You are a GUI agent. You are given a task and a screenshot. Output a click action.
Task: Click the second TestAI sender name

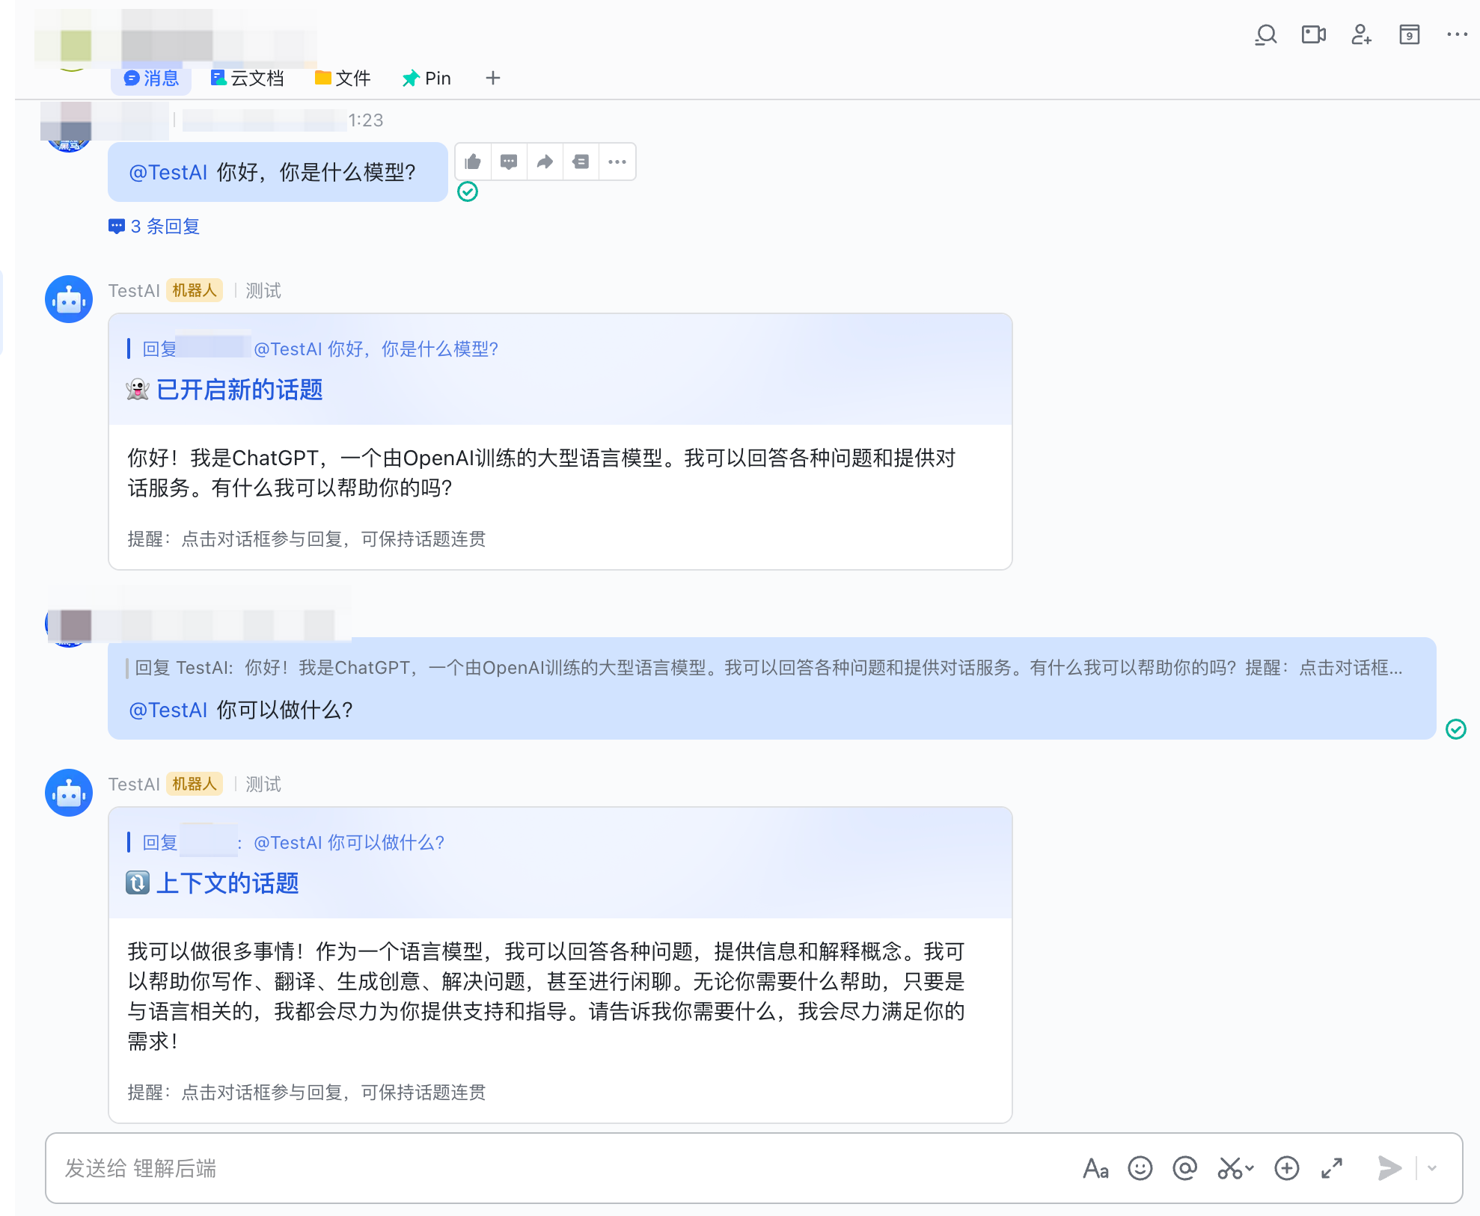point(134,784)
